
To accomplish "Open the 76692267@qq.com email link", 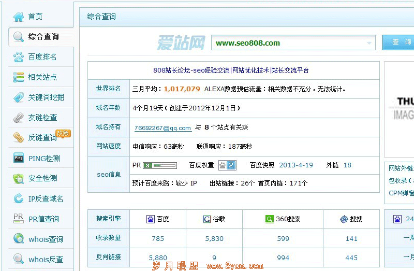I will click(162, 127).
